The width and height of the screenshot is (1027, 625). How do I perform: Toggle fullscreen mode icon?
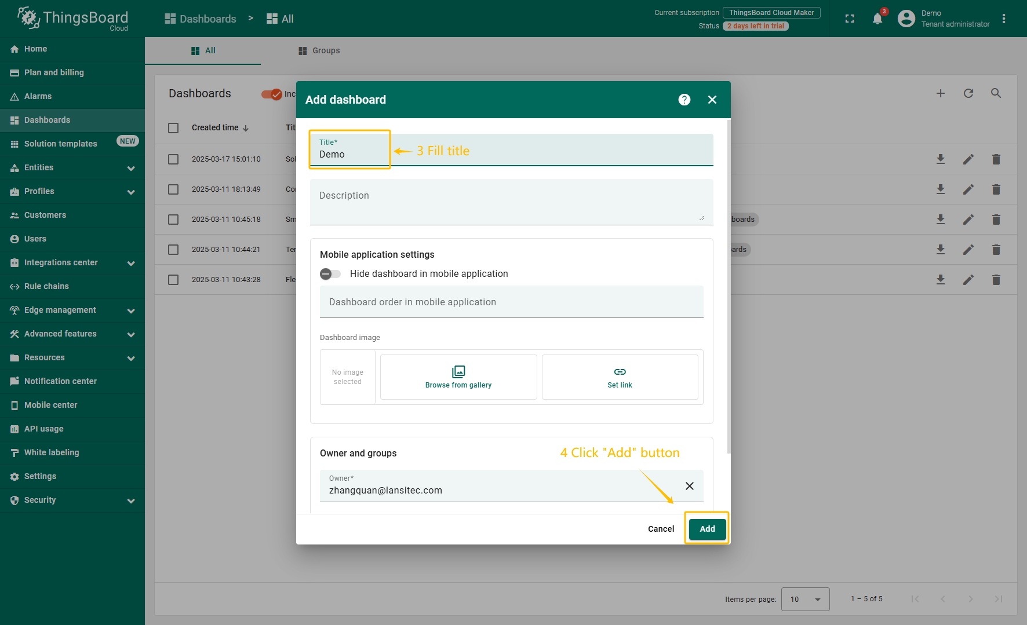[x=850, y=19]
